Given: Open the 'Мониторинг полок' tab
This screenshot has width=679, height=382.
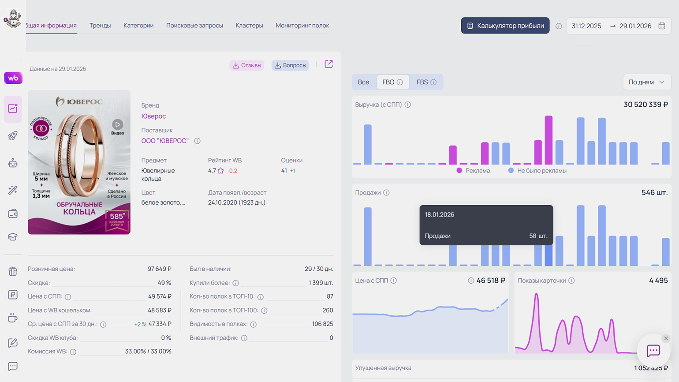Looking at the screenshot, I should click(x=302, y=26).
